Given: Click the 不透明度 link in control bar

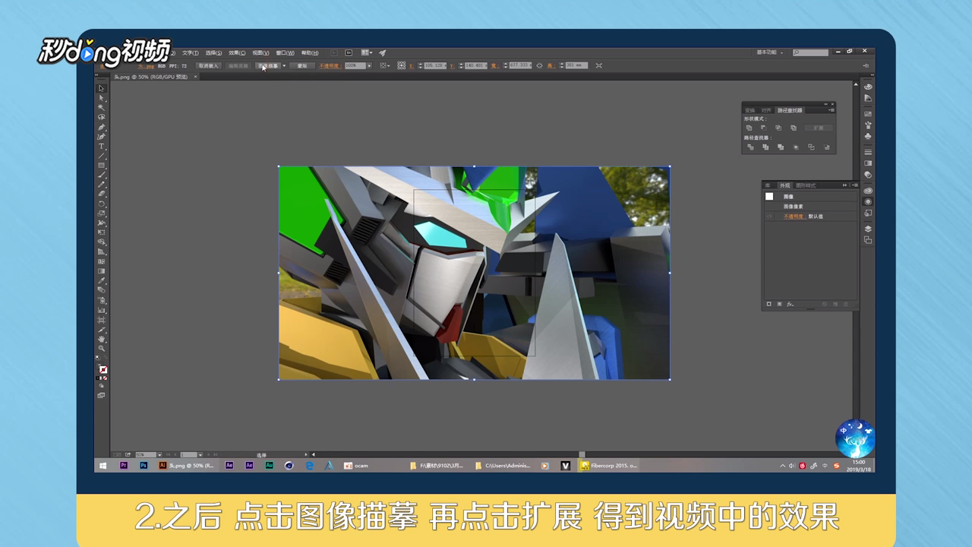Looking at the screenshot, I should 330,66.
